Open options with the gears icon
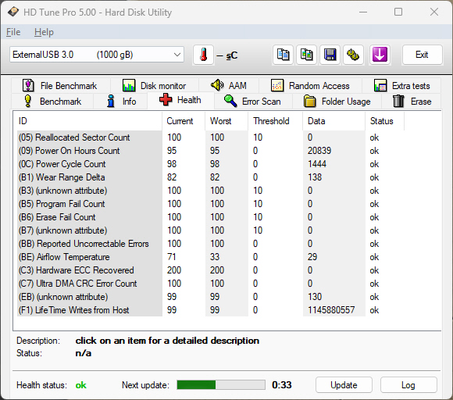Image resolution: width=453 pixels, height=400 pixels. 353,55
